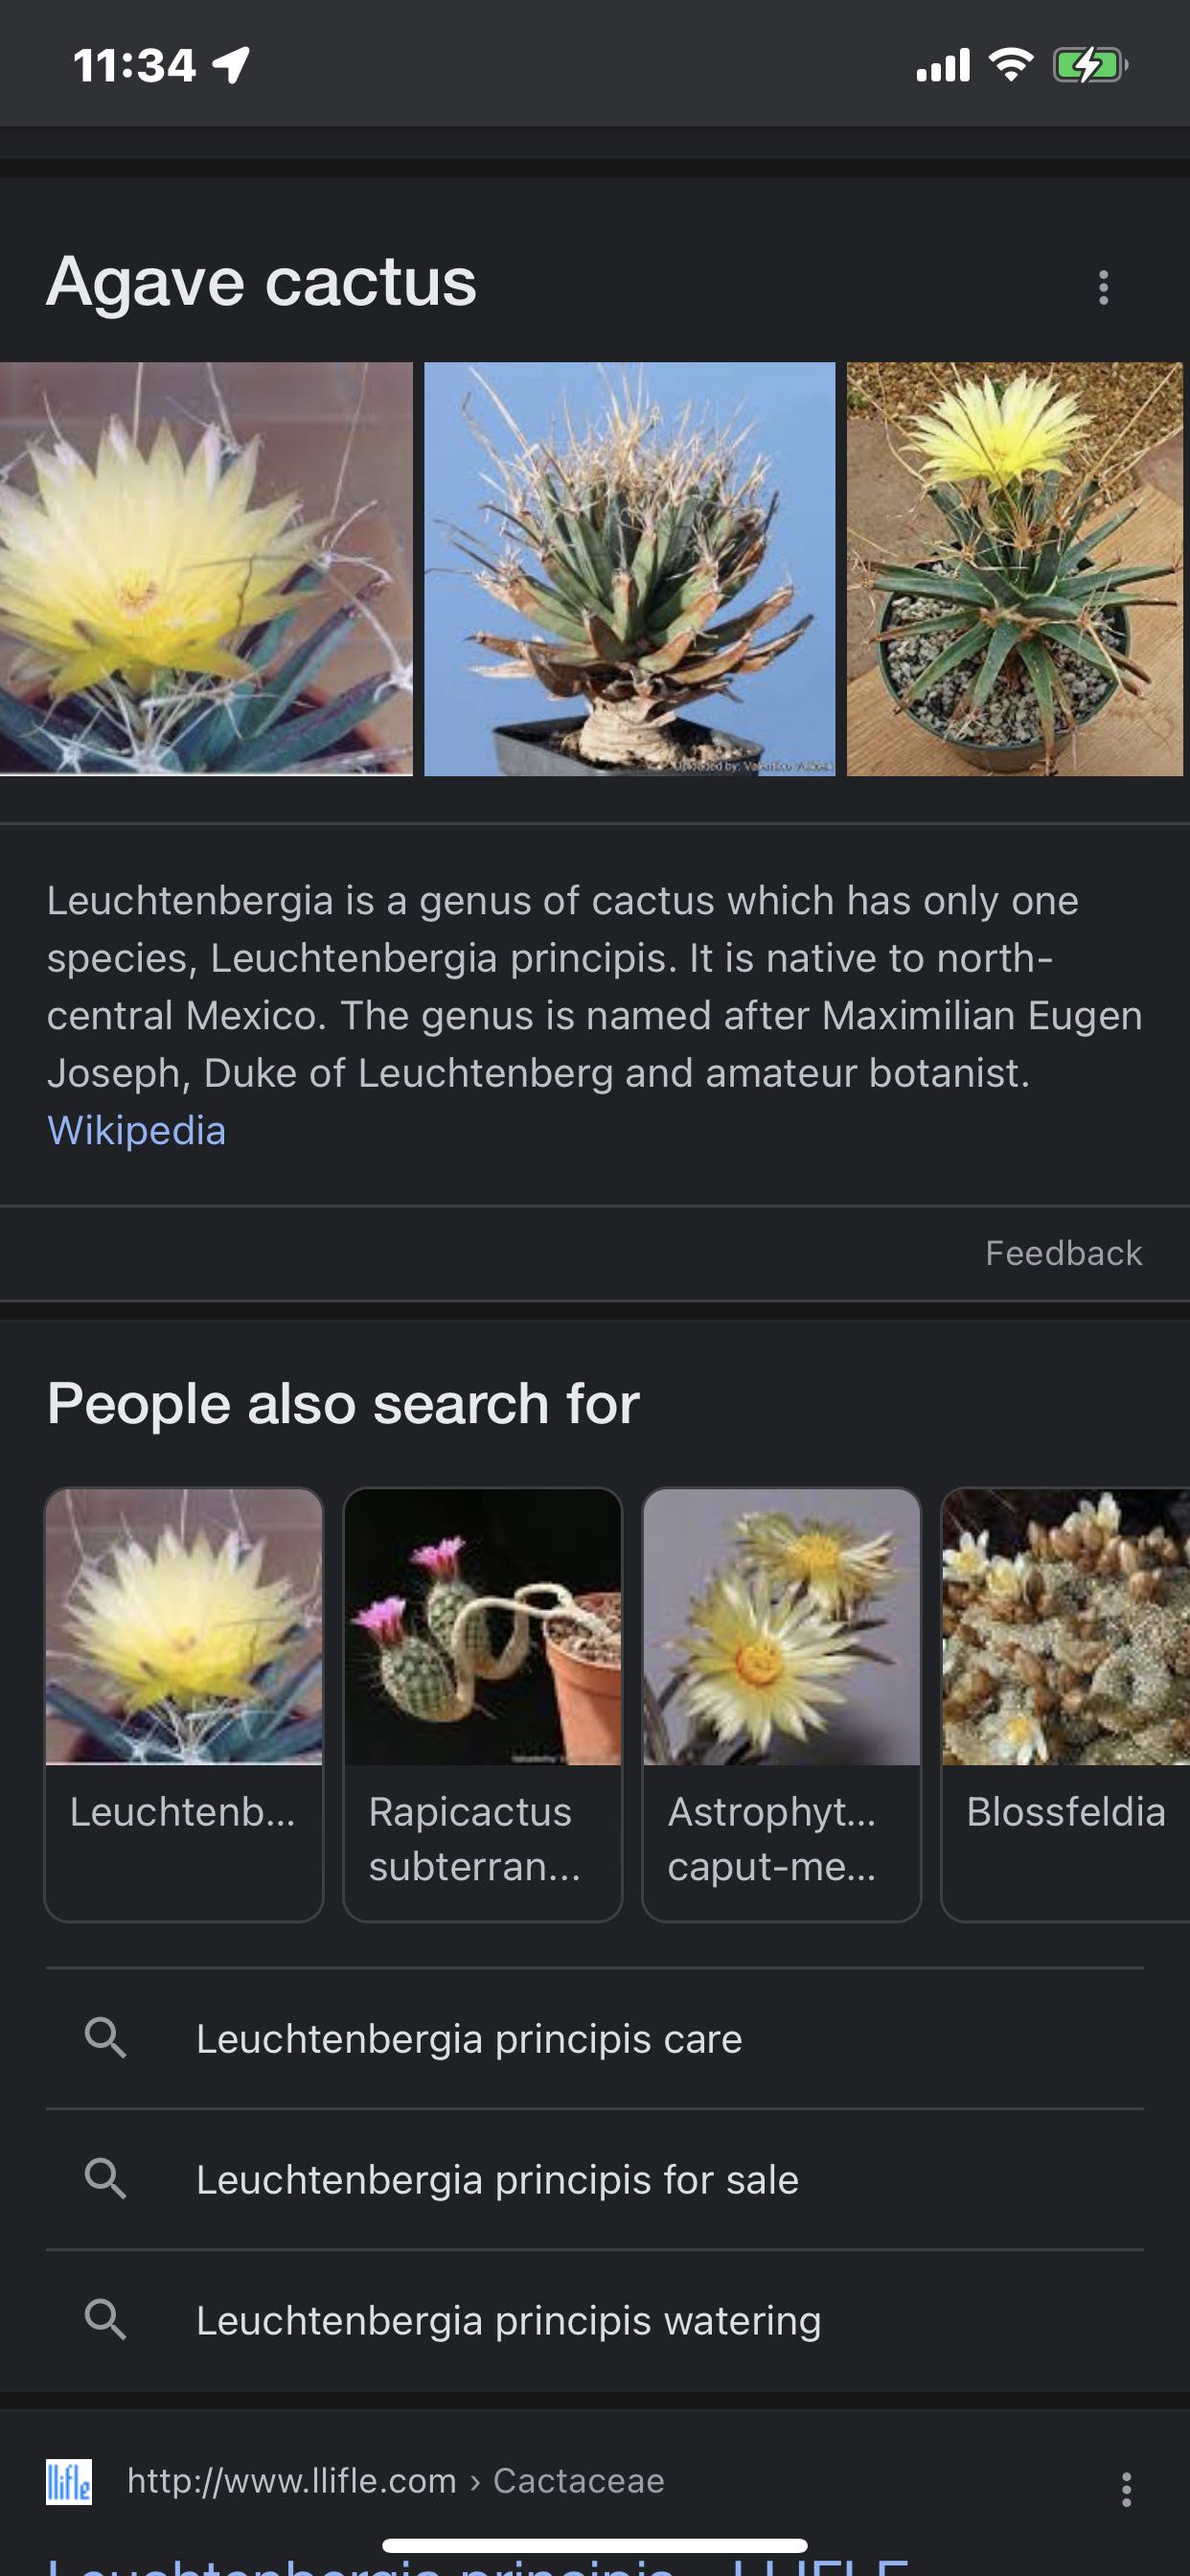Open the www.llifle.com Cactaceae result
The height and width of the screenshot is (2576, 1190).
[x=395, y=2481]
